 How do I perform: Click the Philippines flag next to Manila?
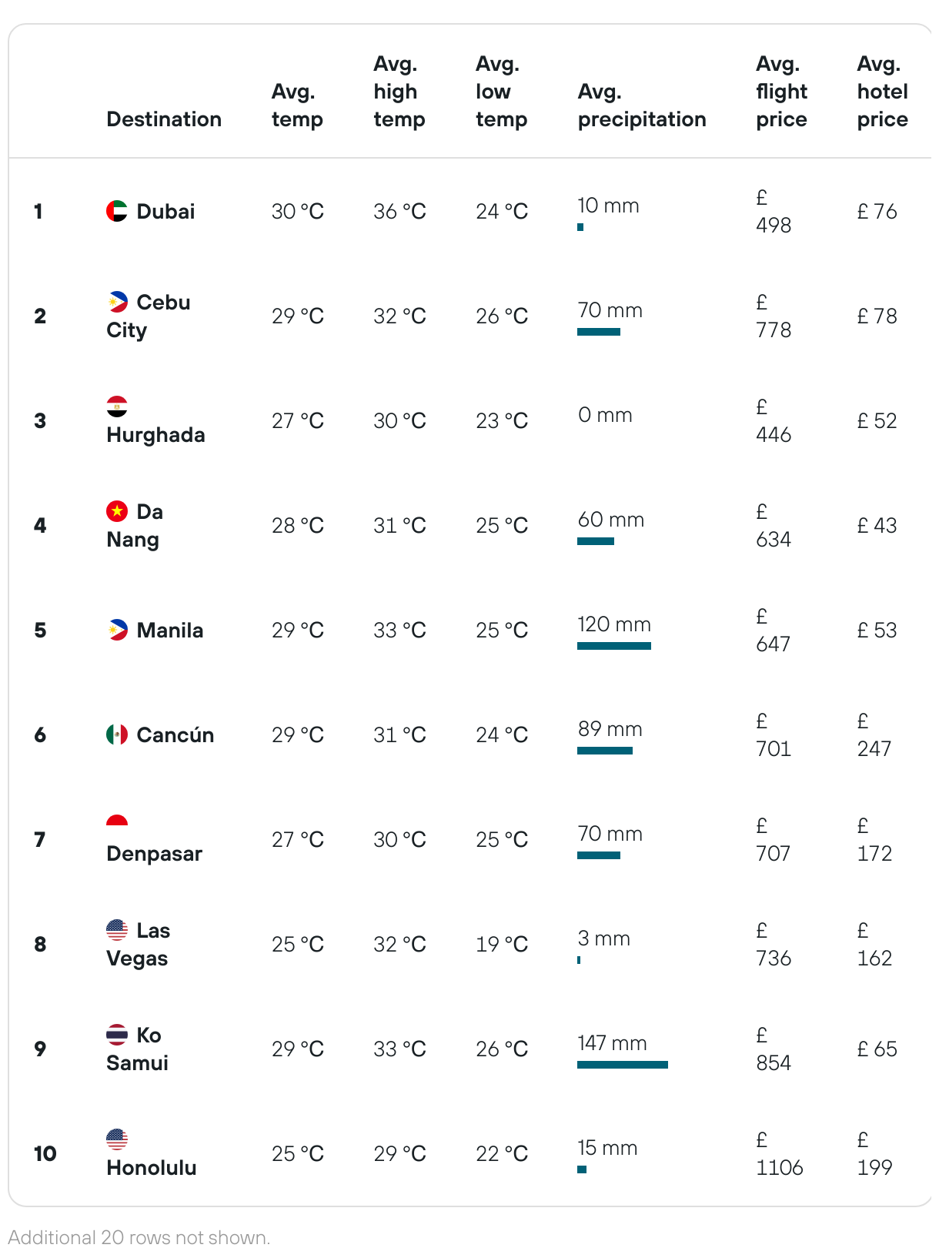117,630
